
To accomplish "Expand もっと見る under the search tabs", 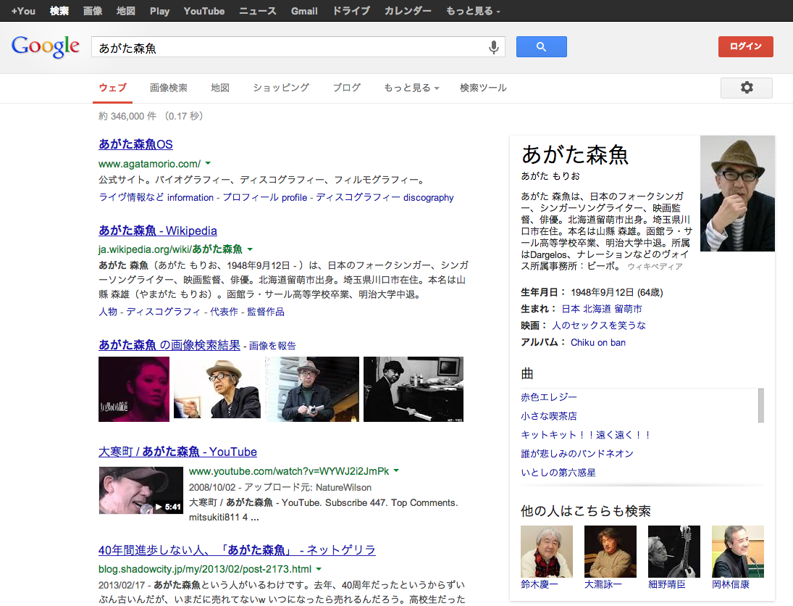I will [411, 88].
